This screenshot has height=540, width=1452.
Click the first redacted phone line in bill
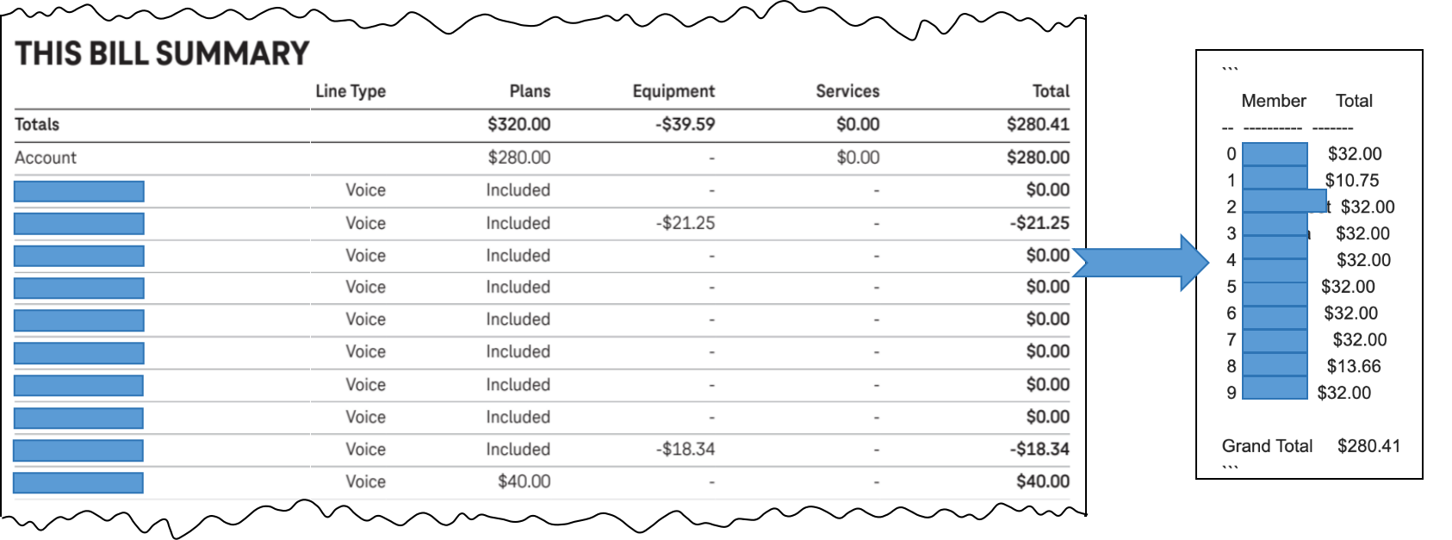tap(79, 191)
